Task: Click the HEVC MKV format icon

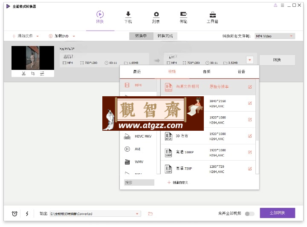Action: pyautogui.click(x=127, y=136)
